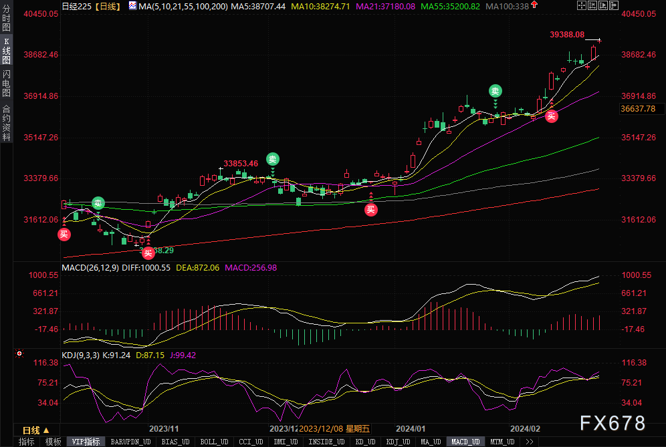Viewport: 666px width, 447px height.
Task: Click the yellow MA10:38274.71 value
Action: coord(321,7)
